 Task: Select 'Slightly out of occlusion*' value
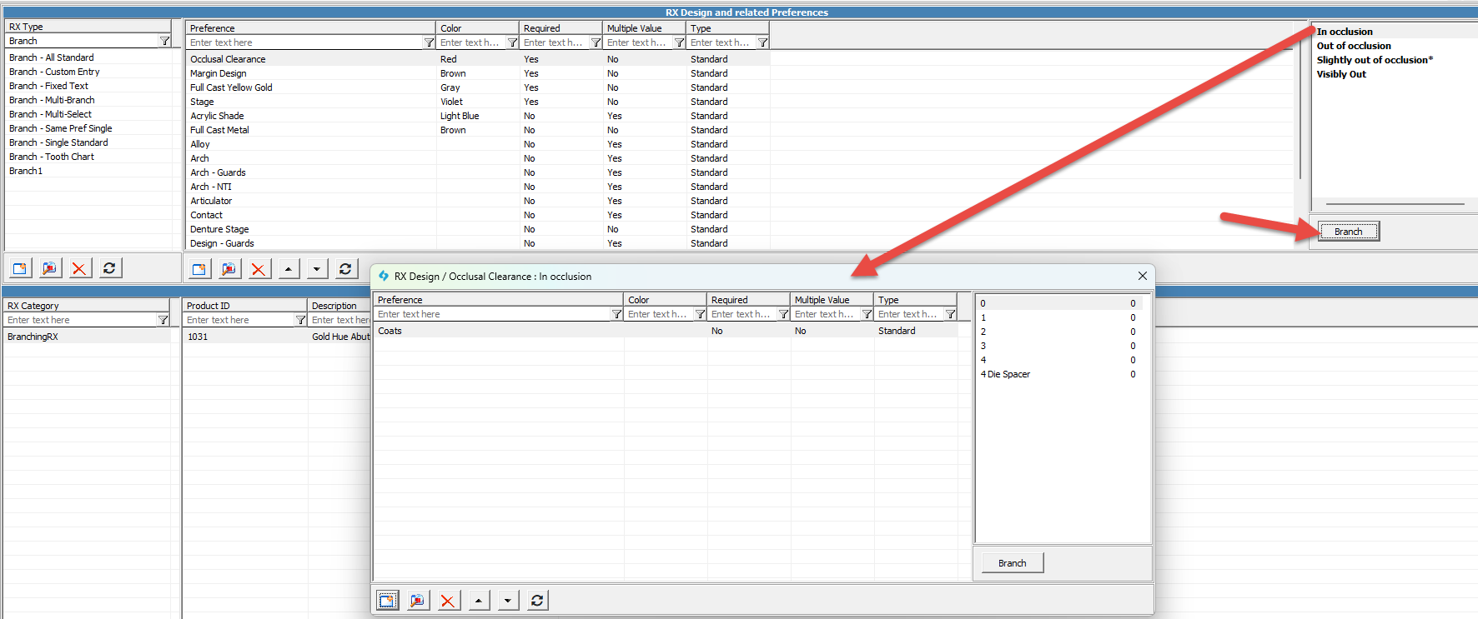click(1375, 60)
